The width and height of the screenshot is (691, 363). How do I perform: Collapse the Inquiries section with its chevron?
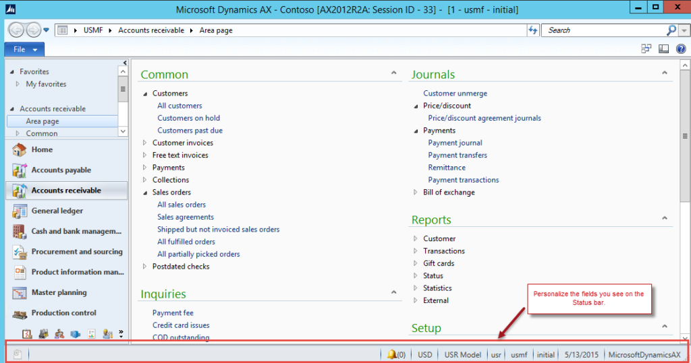(x=393, y=292)
